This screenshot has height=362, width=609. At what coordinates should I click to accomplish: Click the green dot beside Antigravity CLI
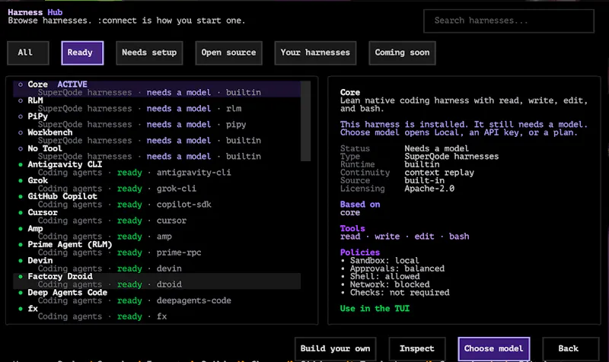pyautogui.click(x=21, y=164)
